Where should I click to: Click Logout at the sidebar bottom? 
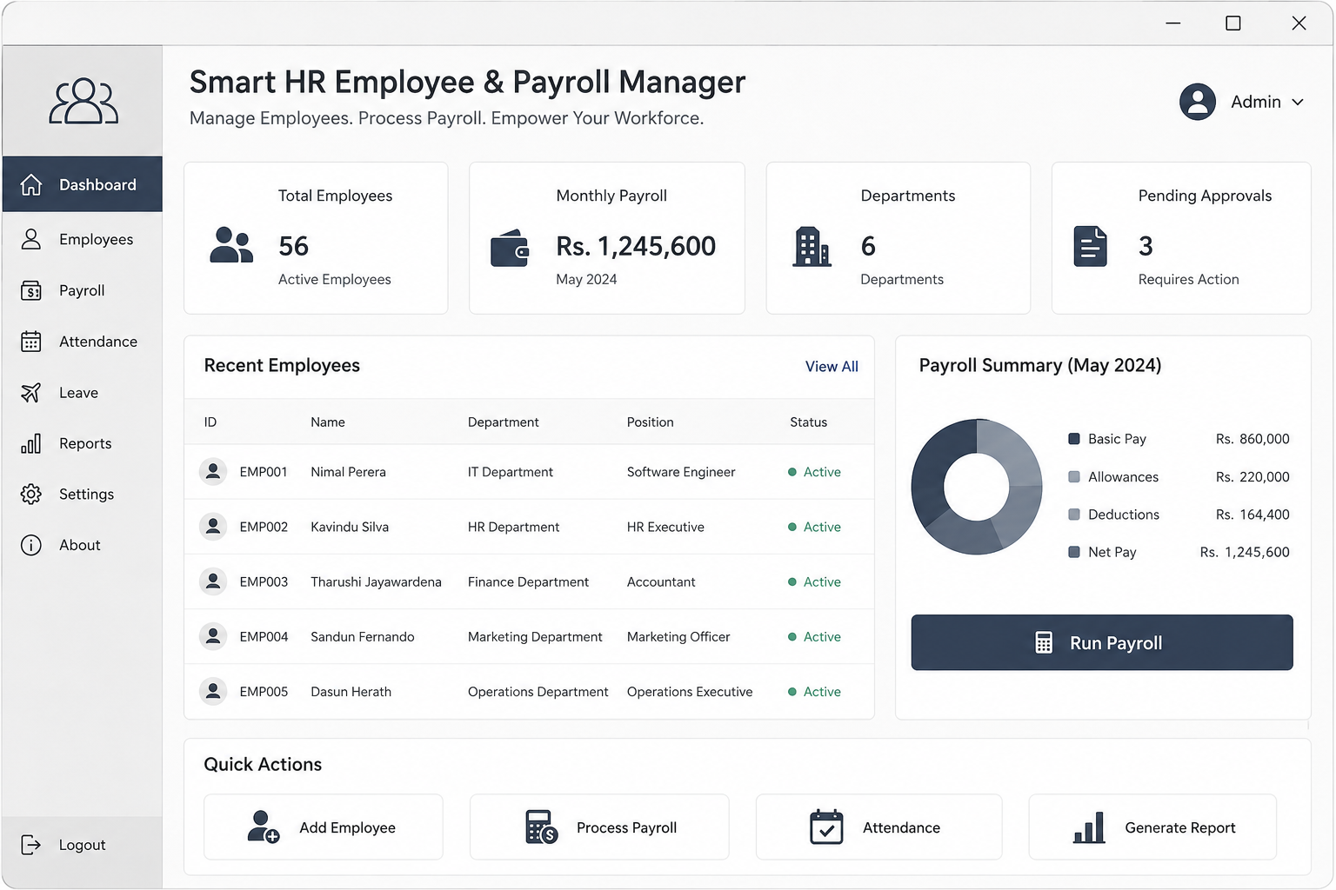tap(82, 845)
